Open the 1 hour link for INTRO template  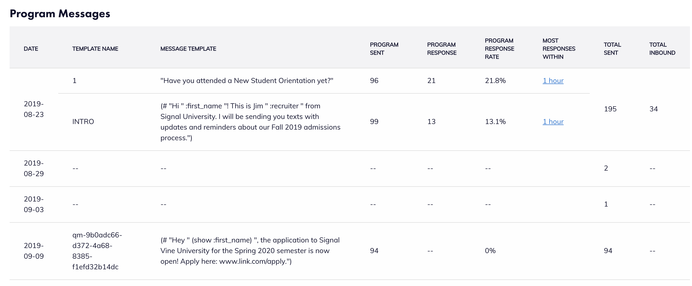pyautogui.click(x=553, y=121)
